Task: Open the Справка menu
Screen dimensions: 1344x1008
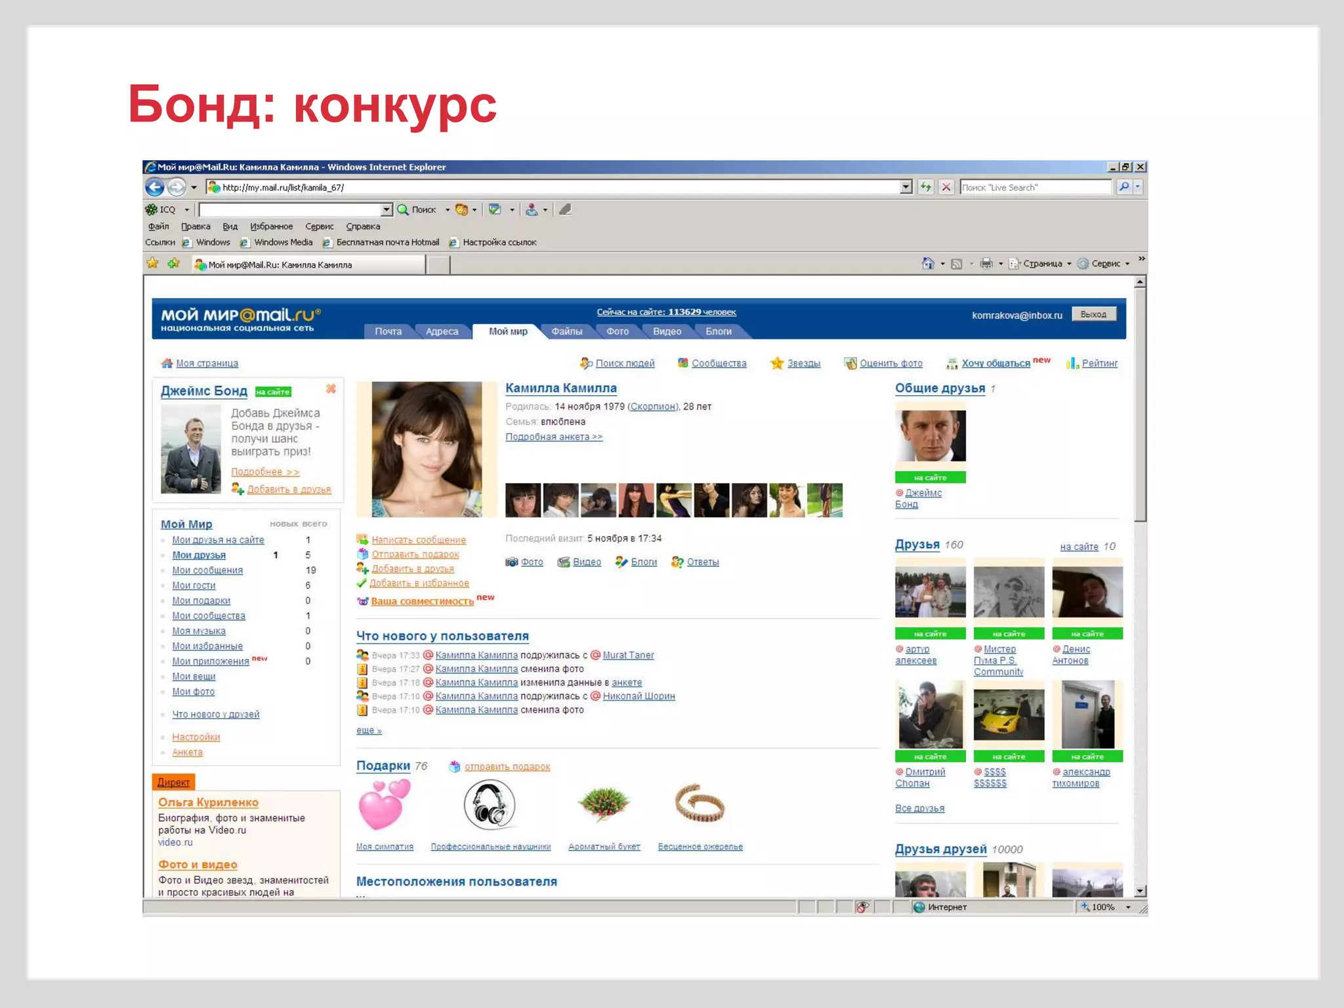Action: pos(363,226)
